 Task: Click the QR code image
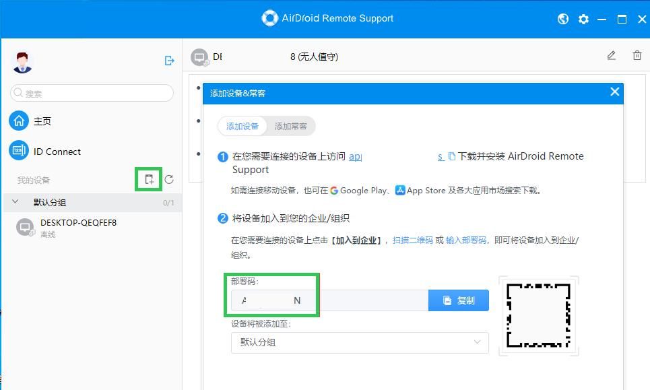pyautogui.click(x=538, y=316)
